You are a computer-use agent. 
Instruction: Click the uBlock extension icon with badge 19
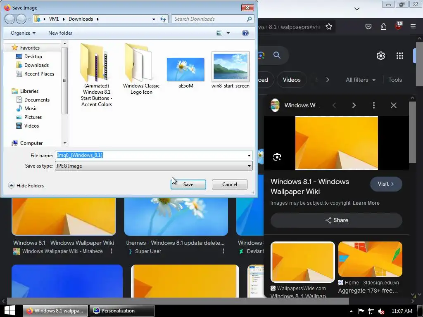click(x=399, y=26)
